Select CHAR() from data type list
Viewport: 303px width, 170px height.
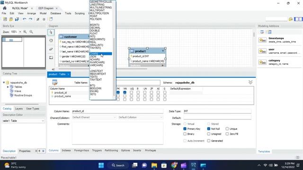[x=100, y=54]
